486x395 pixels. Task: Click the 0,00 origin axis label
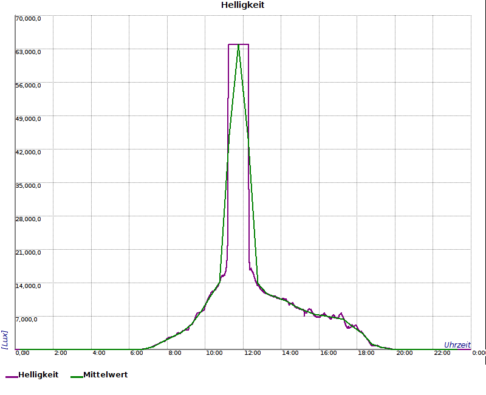tap(22, 353)
